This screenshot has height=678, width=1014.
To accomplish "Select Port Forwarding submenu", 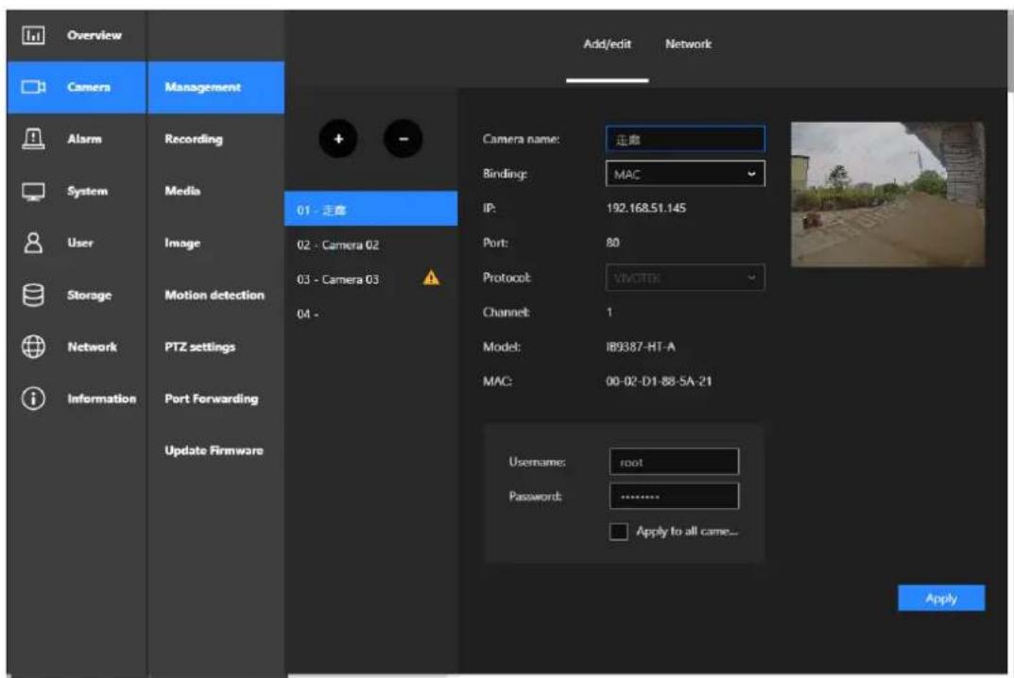I will tap(211, 398).
